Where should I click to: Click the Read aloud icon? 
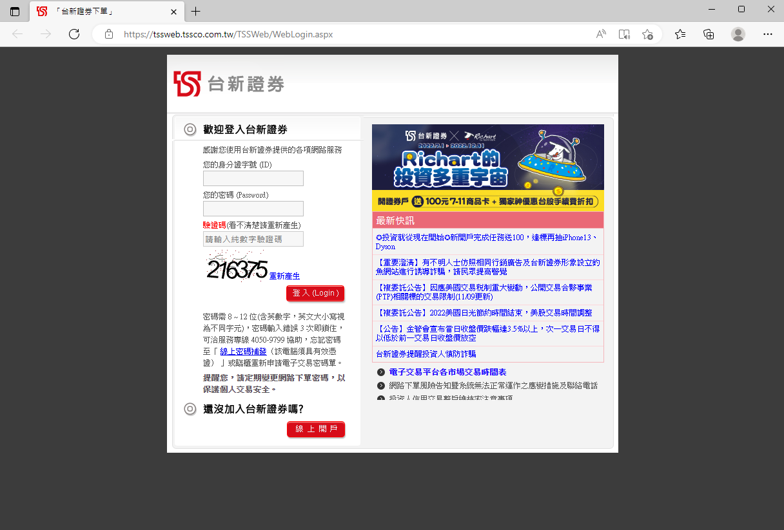click(x=601, y=34)
